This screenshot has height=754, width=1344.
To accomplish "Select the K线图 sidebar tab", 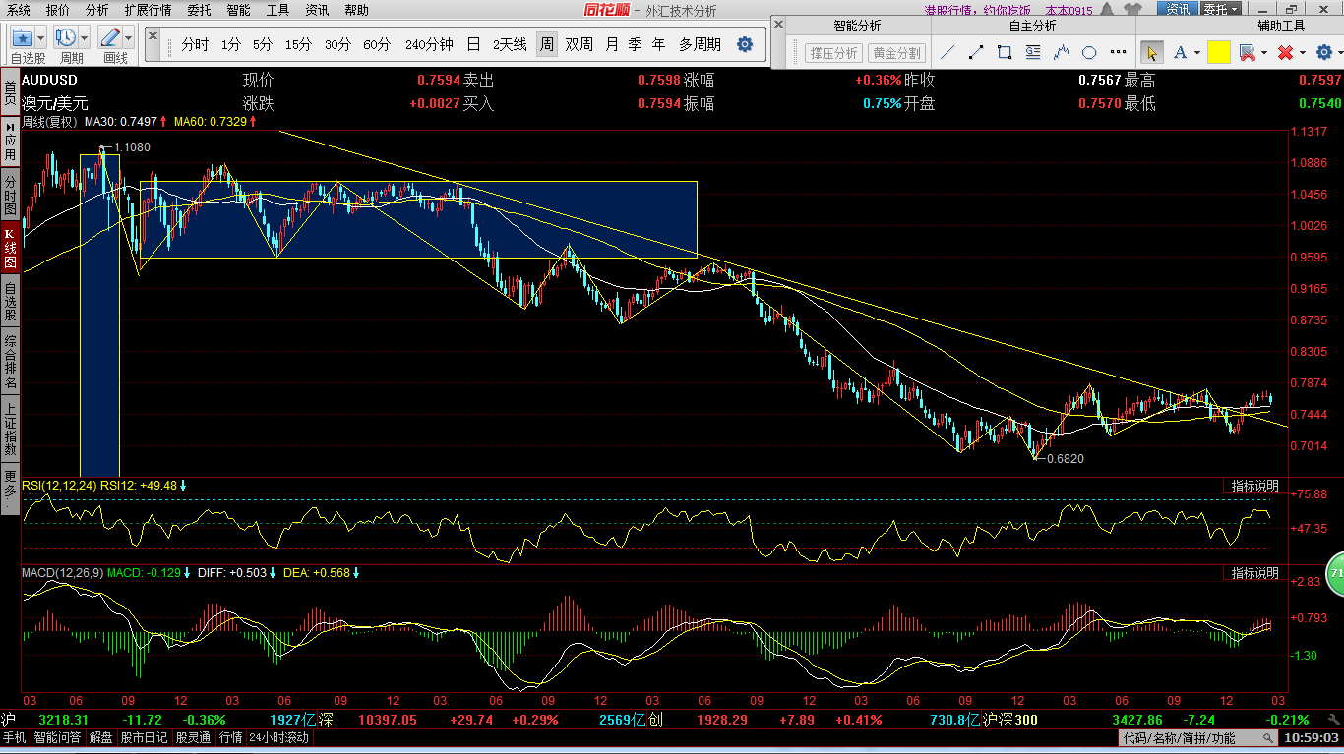I will click(x=10, y=249).
